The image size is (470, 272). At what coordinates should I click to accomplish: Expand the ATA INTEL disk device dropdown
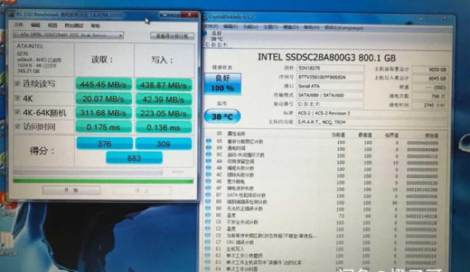pos(68,35)
